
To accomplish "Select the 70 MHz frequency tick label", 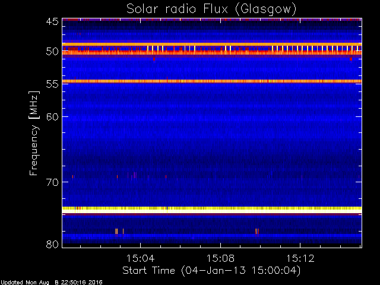I will click(x=52, y=182).
